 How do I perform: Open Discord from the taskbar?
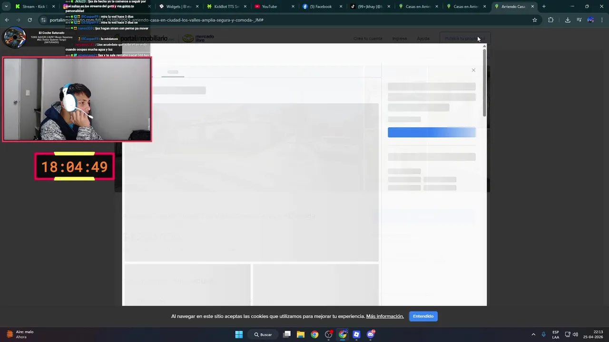point(371,334)
